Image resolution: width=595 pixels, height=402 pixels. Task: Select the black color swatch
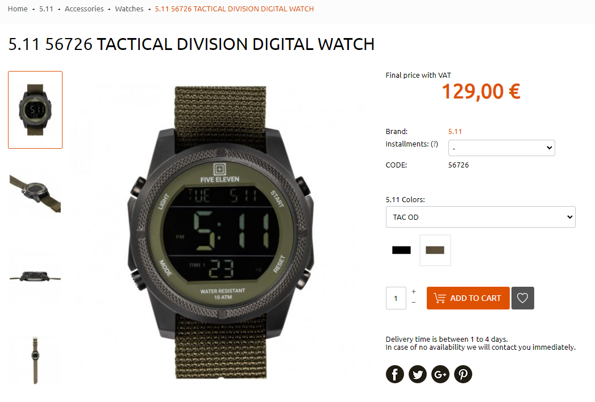tap(401, 250)
